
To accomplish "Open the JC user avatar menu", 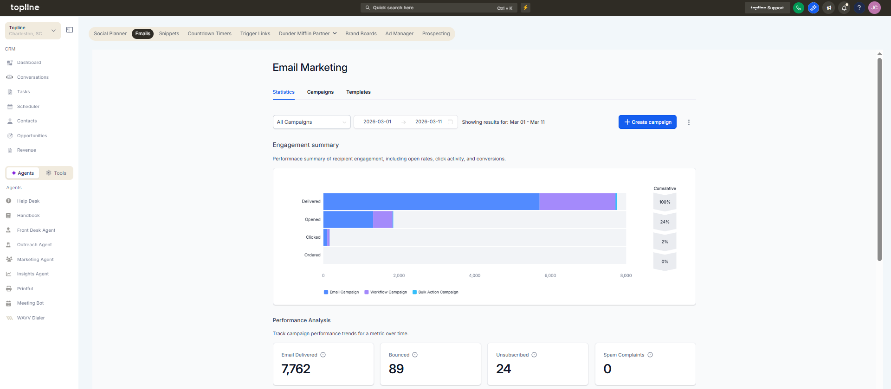I will point(874,8).
